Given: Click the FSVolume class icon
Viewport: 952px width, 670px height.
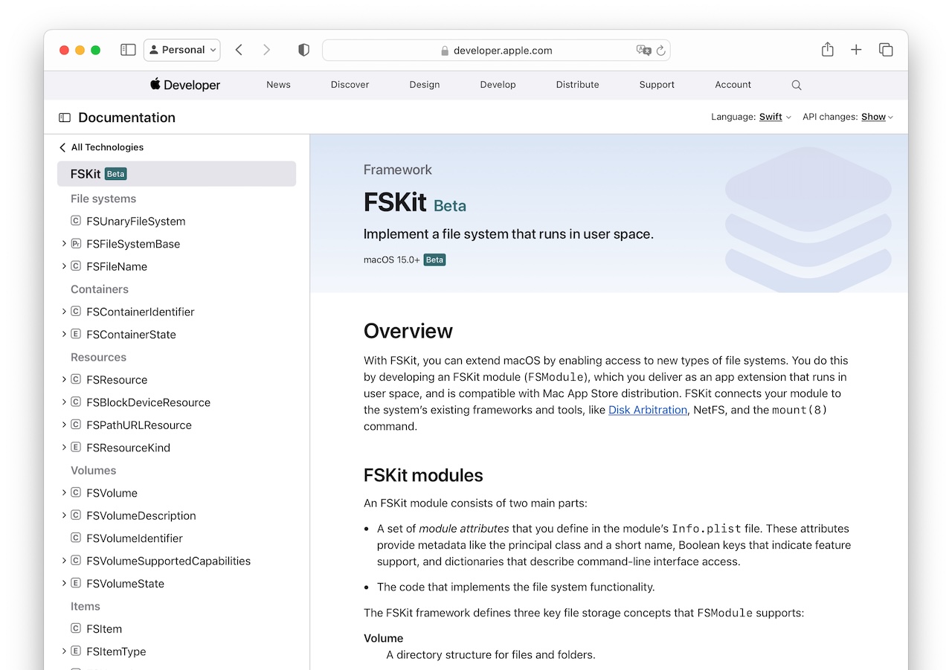Looking at the screenshot, I should point(76,493).
